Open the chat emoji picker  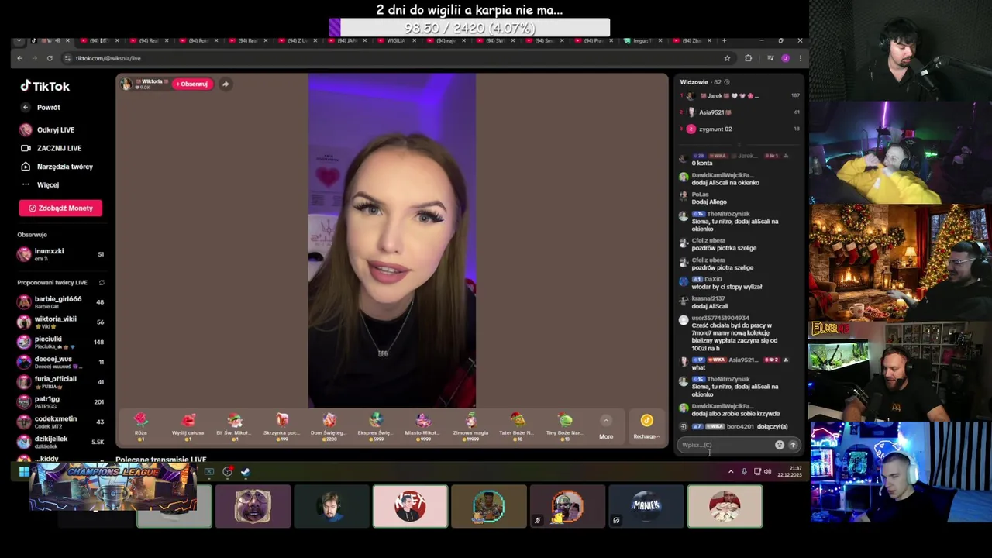[779, 445]
